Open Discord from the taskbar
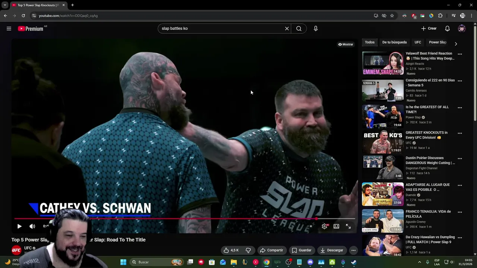The width and height of the screenshot is (477, 268). click(310, 262)
